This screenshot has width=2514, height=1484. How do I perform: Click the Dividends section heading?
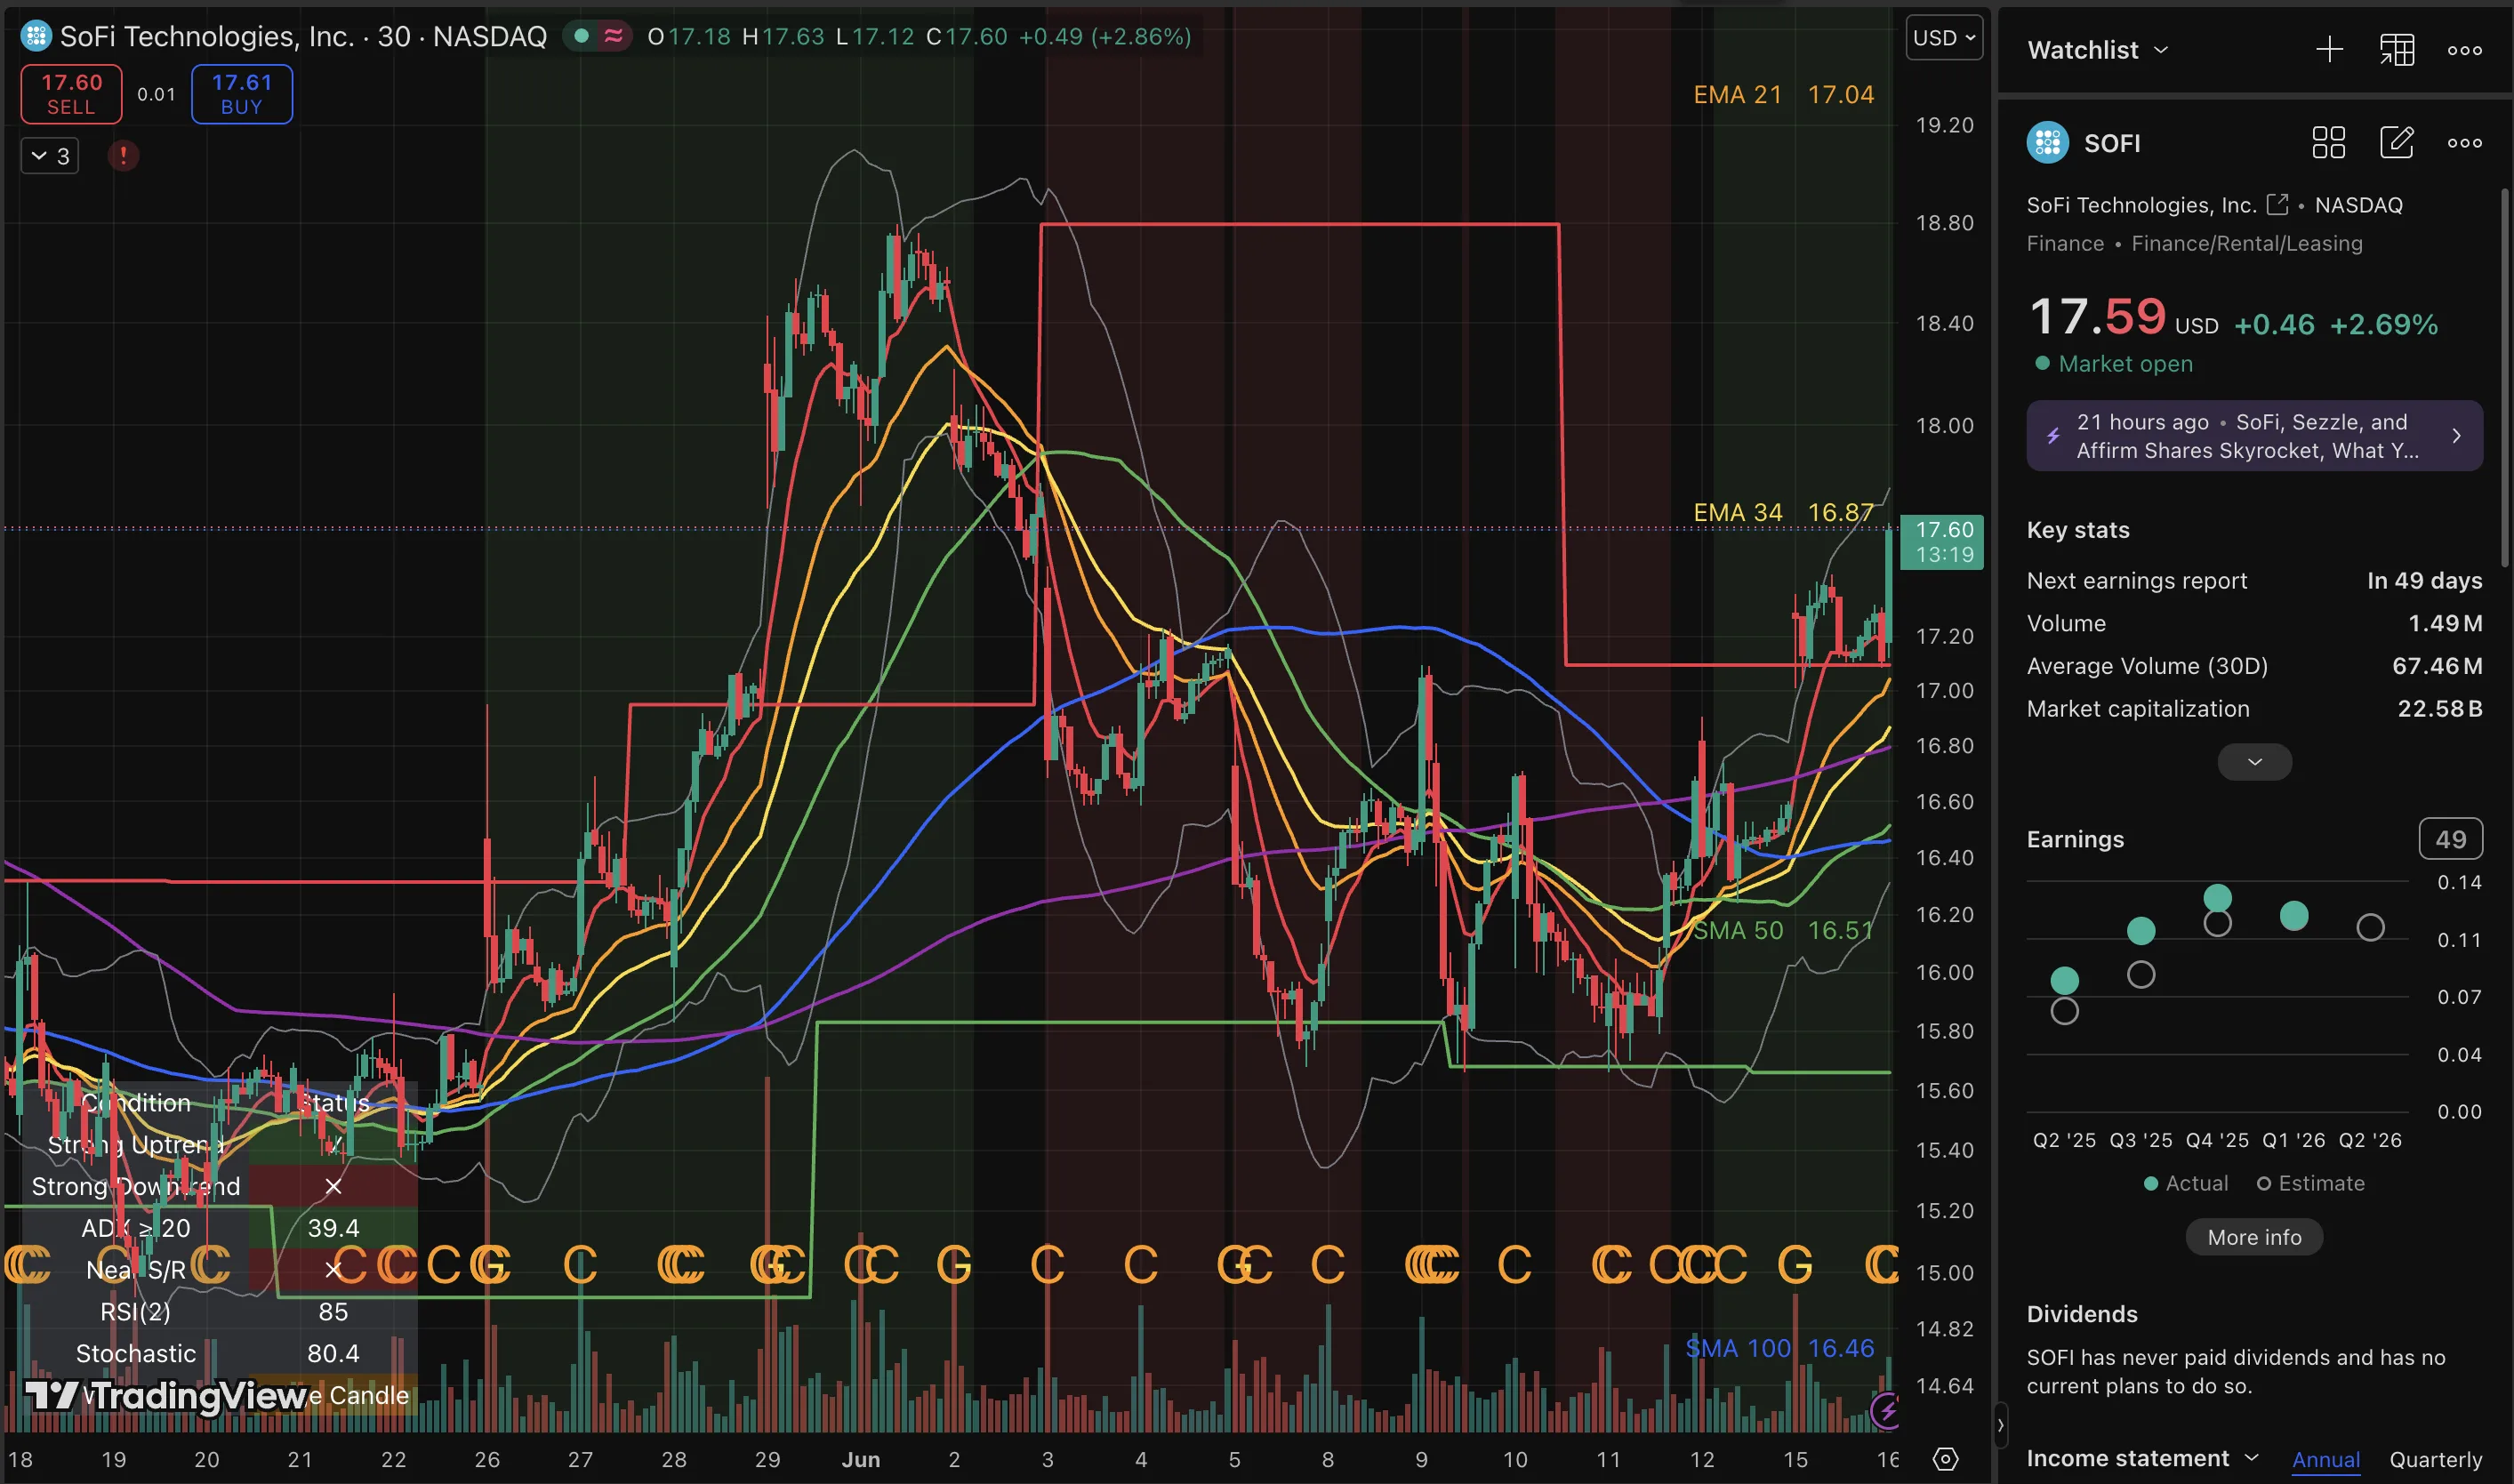pyautogui.click(x=2082, y=1314)
